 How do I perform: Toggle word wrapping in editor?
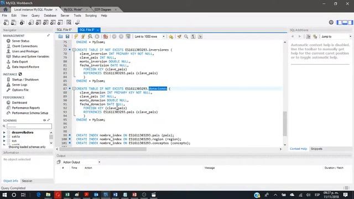[x=200, y=36]
